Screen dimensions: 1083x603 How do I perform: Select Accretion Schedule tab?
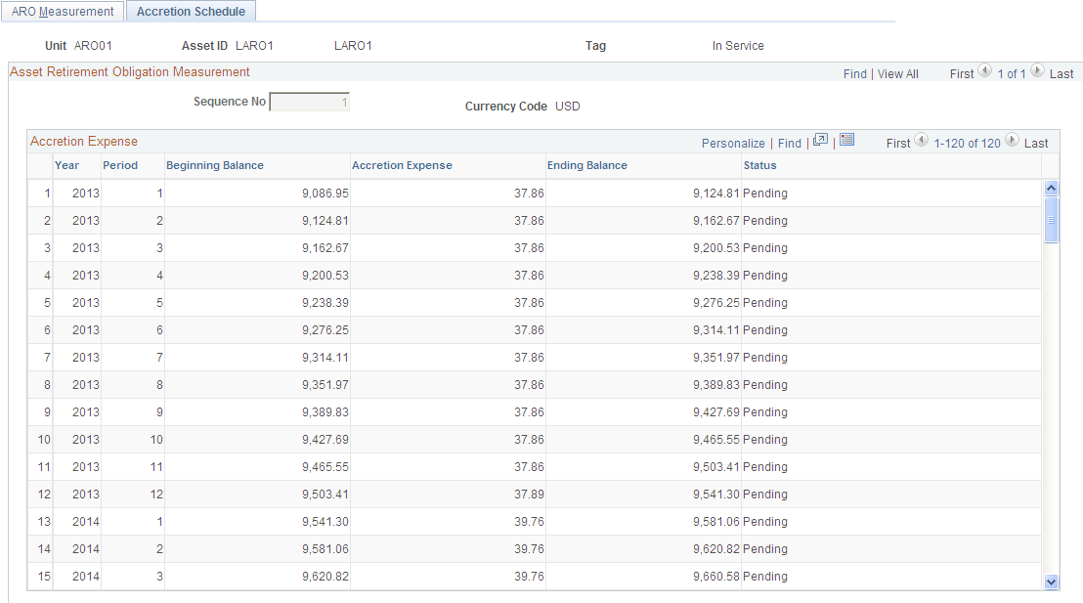click(192, 11)
